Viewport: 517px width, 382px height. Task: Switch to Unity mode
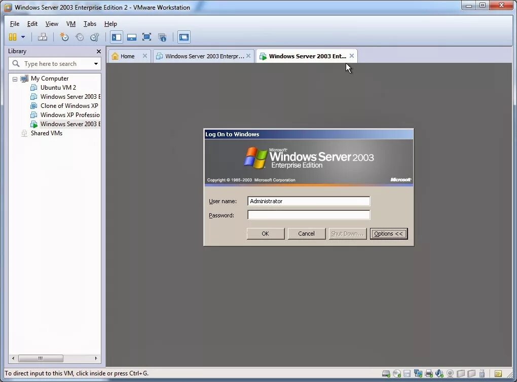(162, 37)
